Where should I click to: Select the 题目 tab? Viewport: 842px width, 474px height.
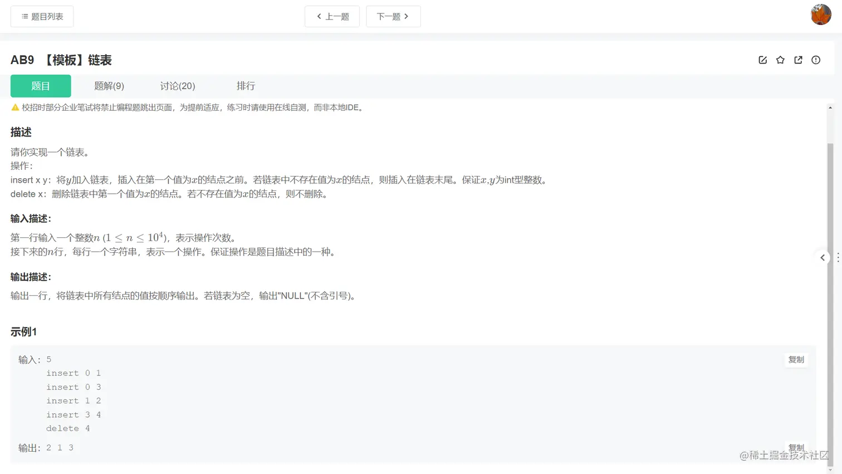[x=41, y=86]
